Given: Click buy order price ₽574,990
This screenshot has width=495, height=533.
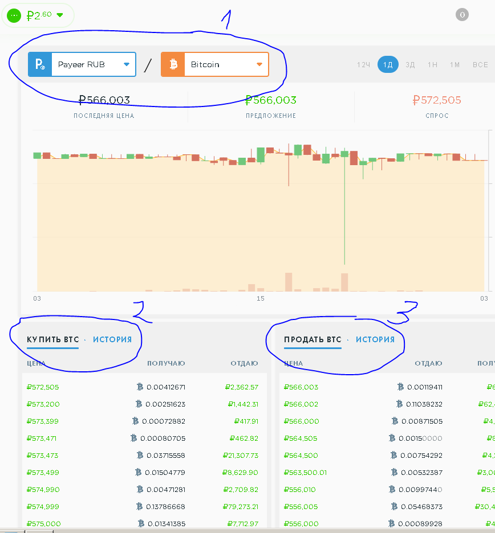Looking at the screenshot, I should [x=43, y=490].
